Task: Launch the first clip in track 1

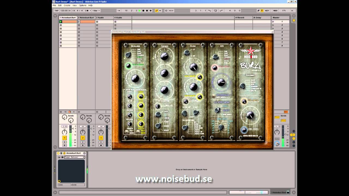Action: [x=61, y=22]
